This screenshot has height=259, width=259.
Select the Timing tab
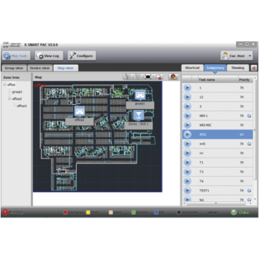pos(238,68)
